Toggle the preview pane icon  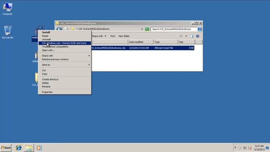pyautogui.click(x=192, y=36)
